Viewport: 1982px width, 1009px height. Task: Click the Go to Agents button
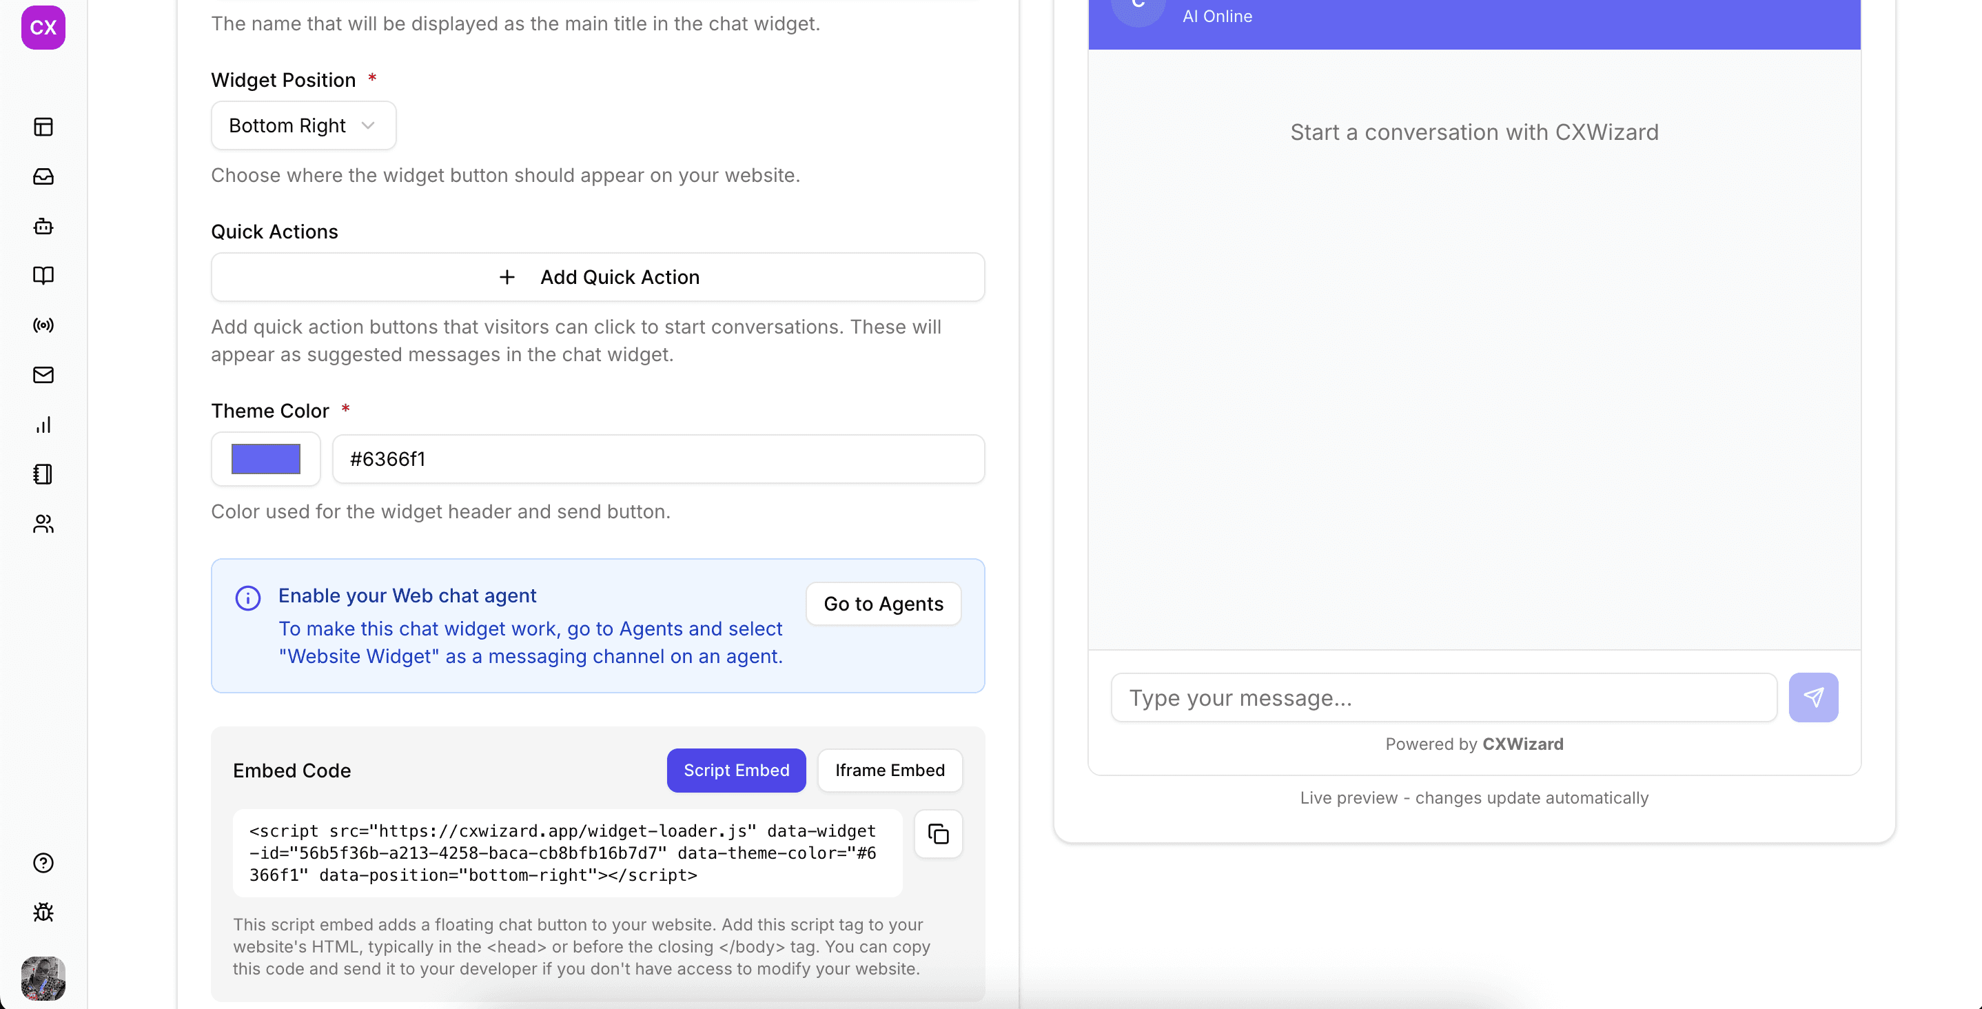[x=883, y=603]
